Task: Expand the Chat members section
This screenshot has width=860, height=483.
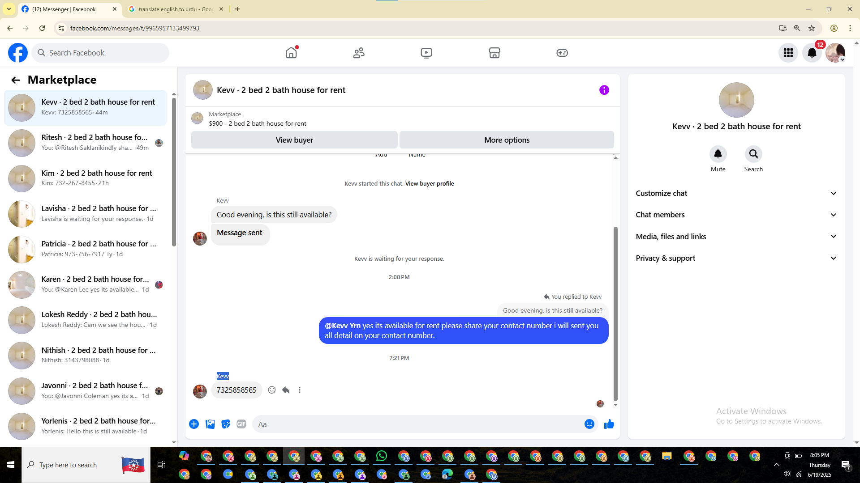Action: 736,215
